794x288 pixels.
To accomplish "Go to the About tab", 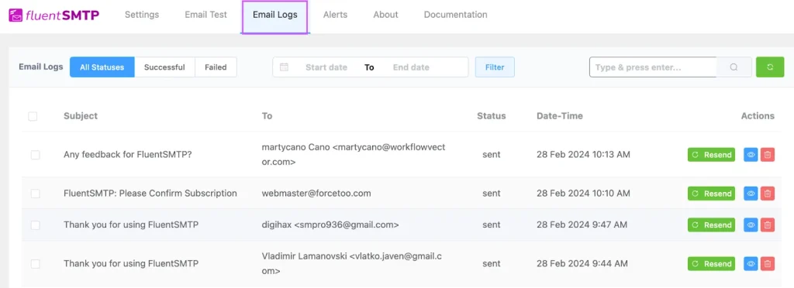I will pos(386,15).
